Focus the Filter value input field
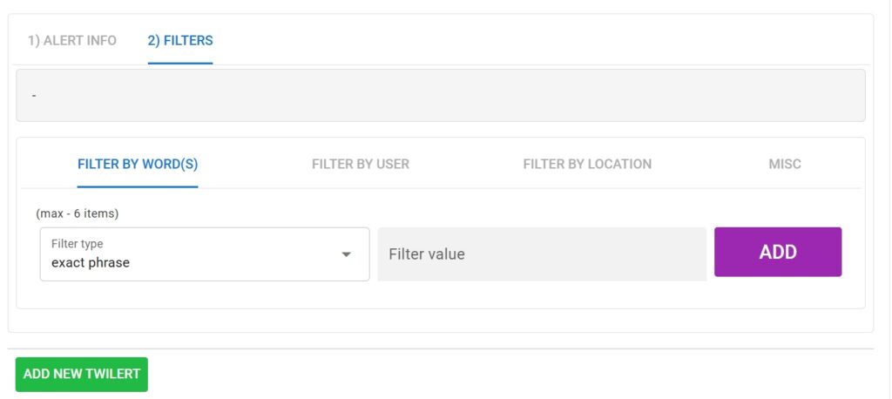Screen dimensions: 892x399 click(x=542, y=254)
